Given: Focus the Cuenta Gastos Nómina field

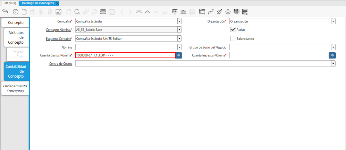Looking at the screenshot, I should point(125,55).
